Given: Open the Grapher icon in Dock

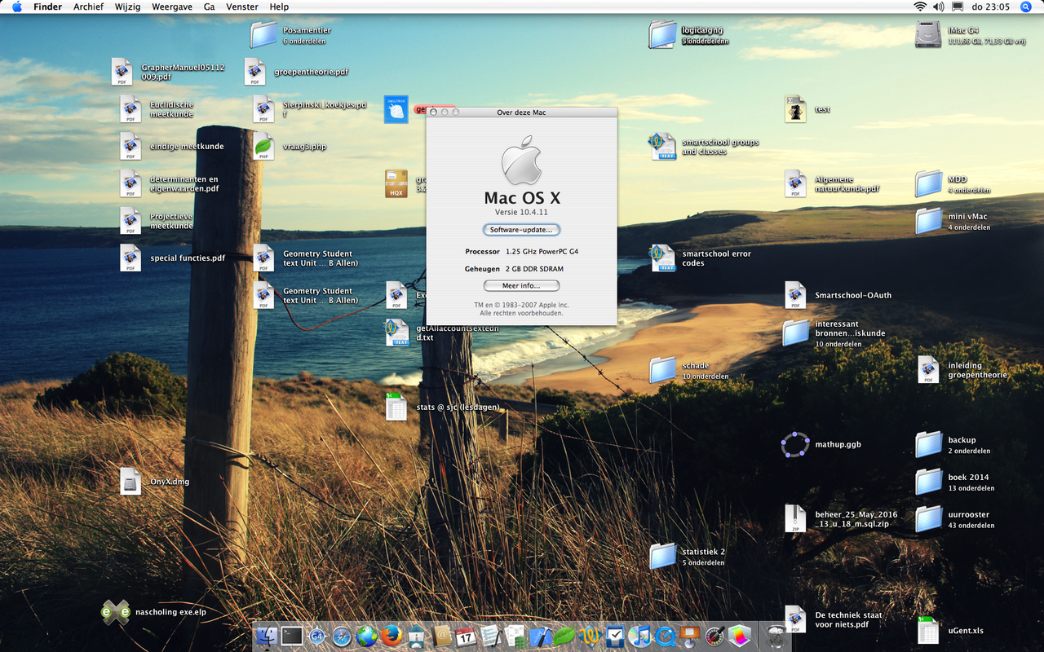Looking at the screenshot, I should [x=740, y=636].
